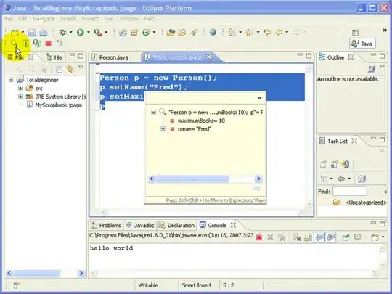Toggle Show Console When Standard Out Changes
This screenshot has height=294, width=392.
point(319,237)
